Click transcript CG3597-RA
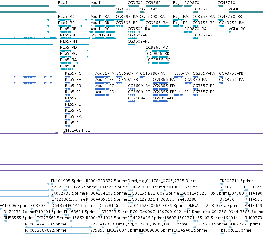The width and height of the screenshot is (263, 235). tap(127, 17)
